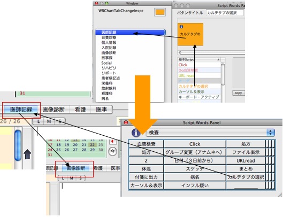Select L size in upper L M S segmented control
Screen dimensions: 283x217
click(x=39, y=121)
